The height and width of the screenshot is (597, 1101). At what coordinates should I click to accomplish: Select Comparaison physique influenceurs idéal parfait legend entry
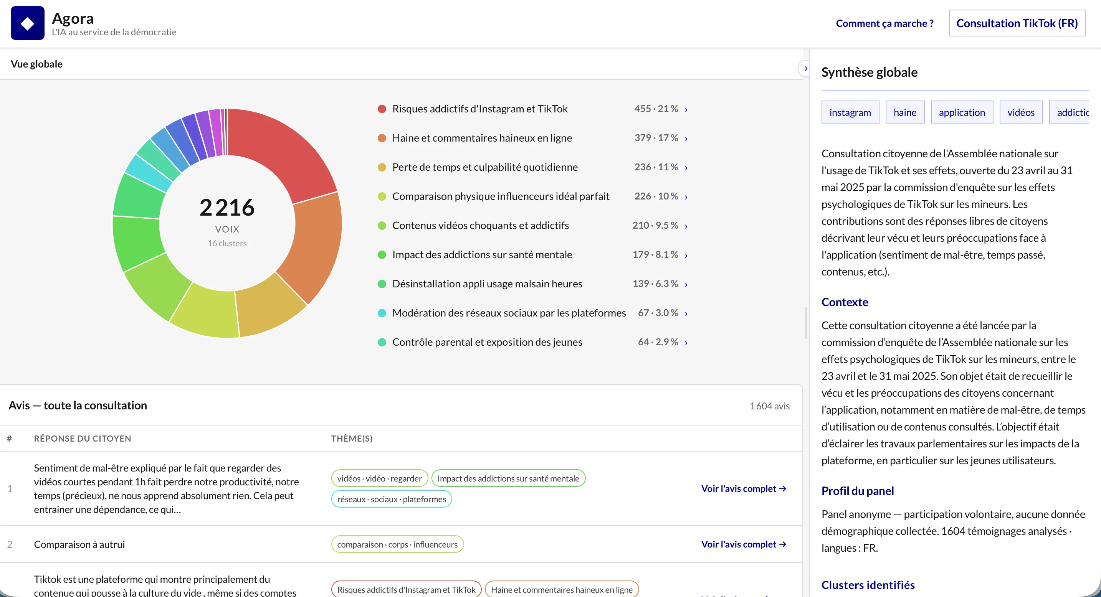[x=501, y=196]
